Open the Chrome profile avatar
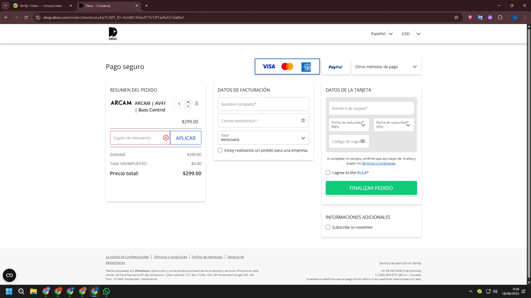 coord(515,17)
